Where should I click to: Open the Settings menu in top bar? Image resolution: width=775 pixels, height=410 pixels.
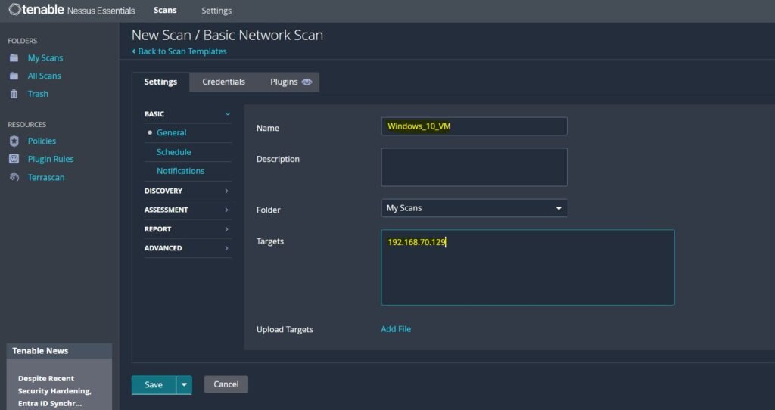[x=216, y=11]
